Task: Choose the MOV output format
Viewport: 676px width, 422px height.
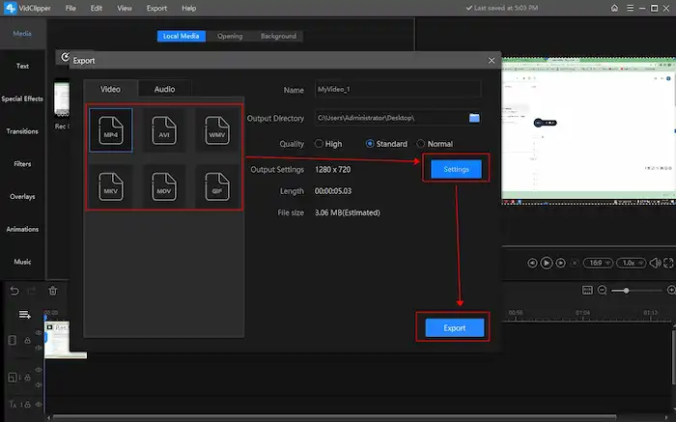Action: 162,185
